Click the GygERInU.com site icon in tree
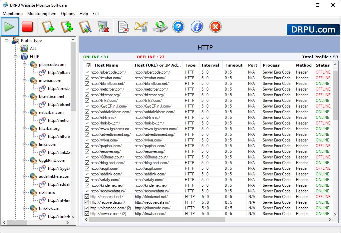The height and width of the screenshot is (233, 341). pyautogui.click(x=33, y=160)
